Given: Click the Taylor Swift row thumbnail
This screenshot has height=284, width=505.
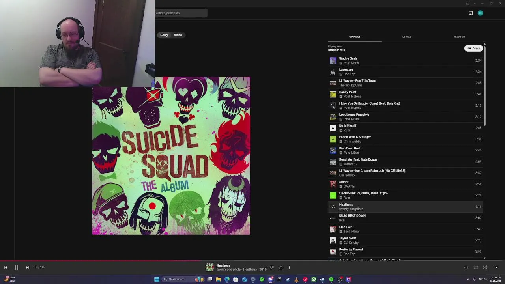Looking at the screenshot, I should coord(333,240).
